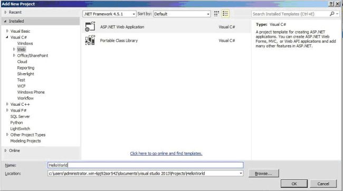Click the Browse button
This screenshot has height=191, width=343.
264,173
